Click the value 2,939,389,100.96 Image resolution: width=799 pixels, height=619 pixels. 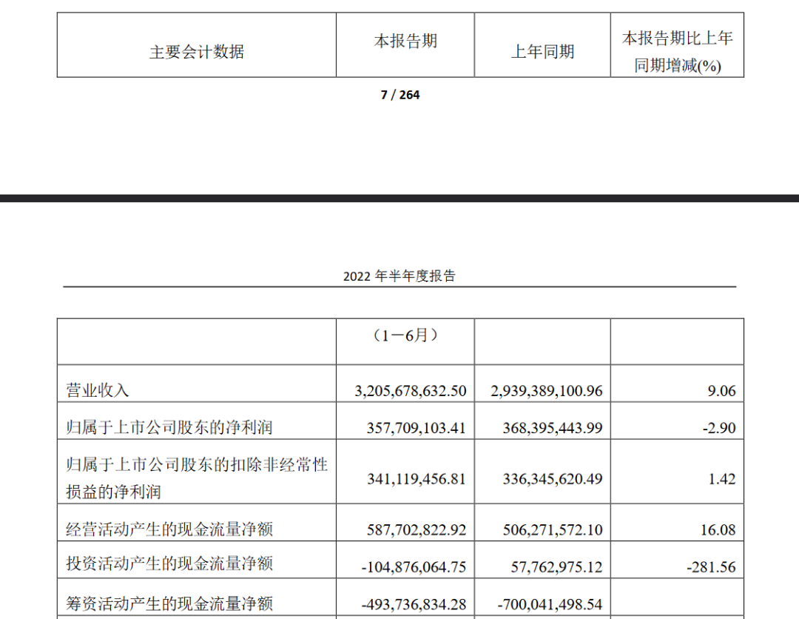click(547, 390)
